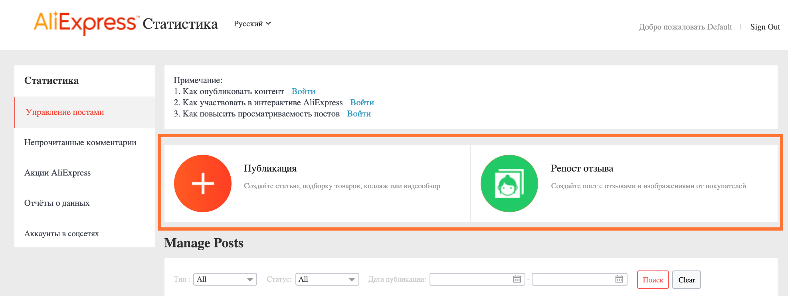Click Войти next to Как опубликовать контент

[x=303, y=91]
